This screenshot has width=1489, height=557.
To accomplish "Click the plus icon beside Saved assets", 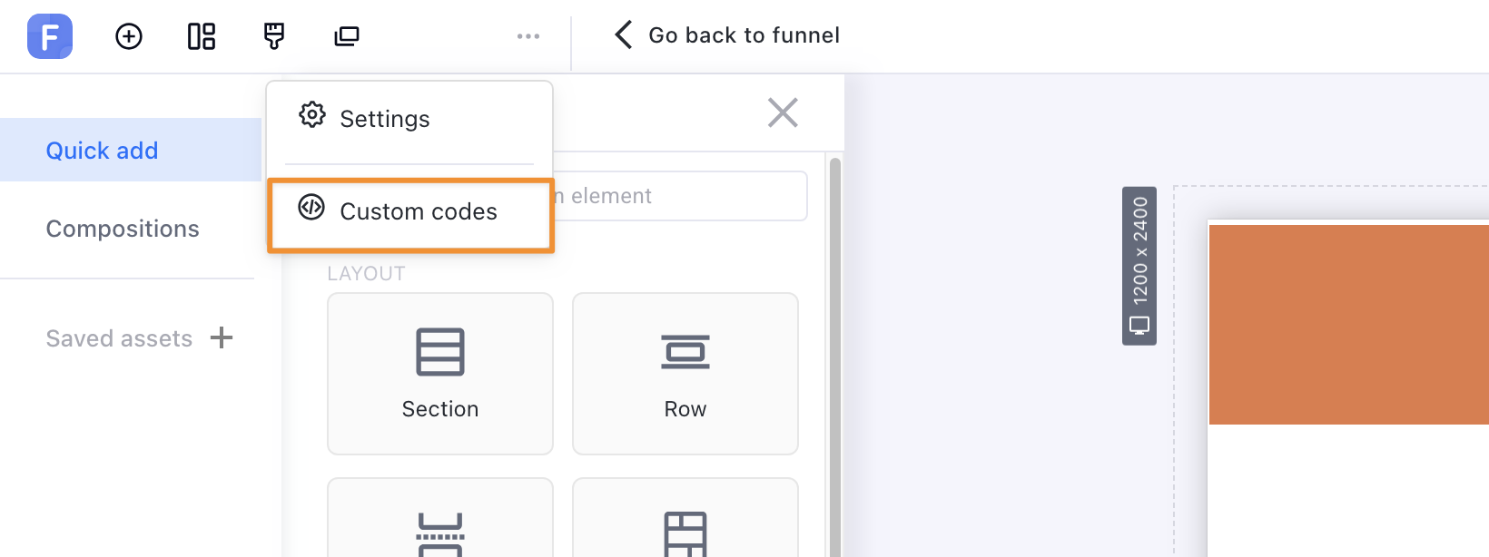I will coord(222,338).
